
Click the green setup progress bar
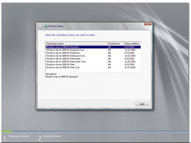point(7,131)
